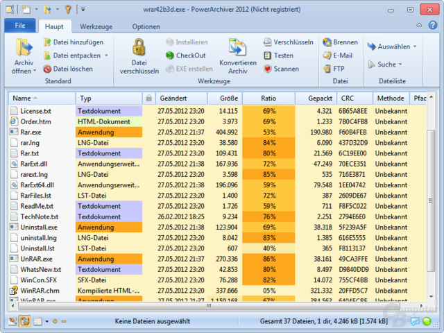Sort by the Ratio column header
The height and width of the screenshot is (333, 444).
[x=268, y=99]
